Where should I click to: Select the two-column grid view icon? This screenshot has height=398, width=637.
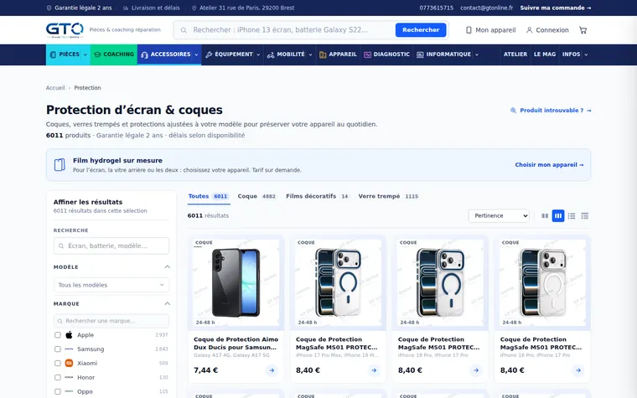click(545, 216)
